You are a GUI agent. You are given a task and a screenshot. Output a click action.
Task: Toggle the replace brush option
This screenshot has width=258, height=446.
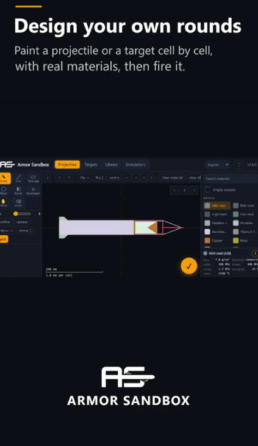click(21, 222)
